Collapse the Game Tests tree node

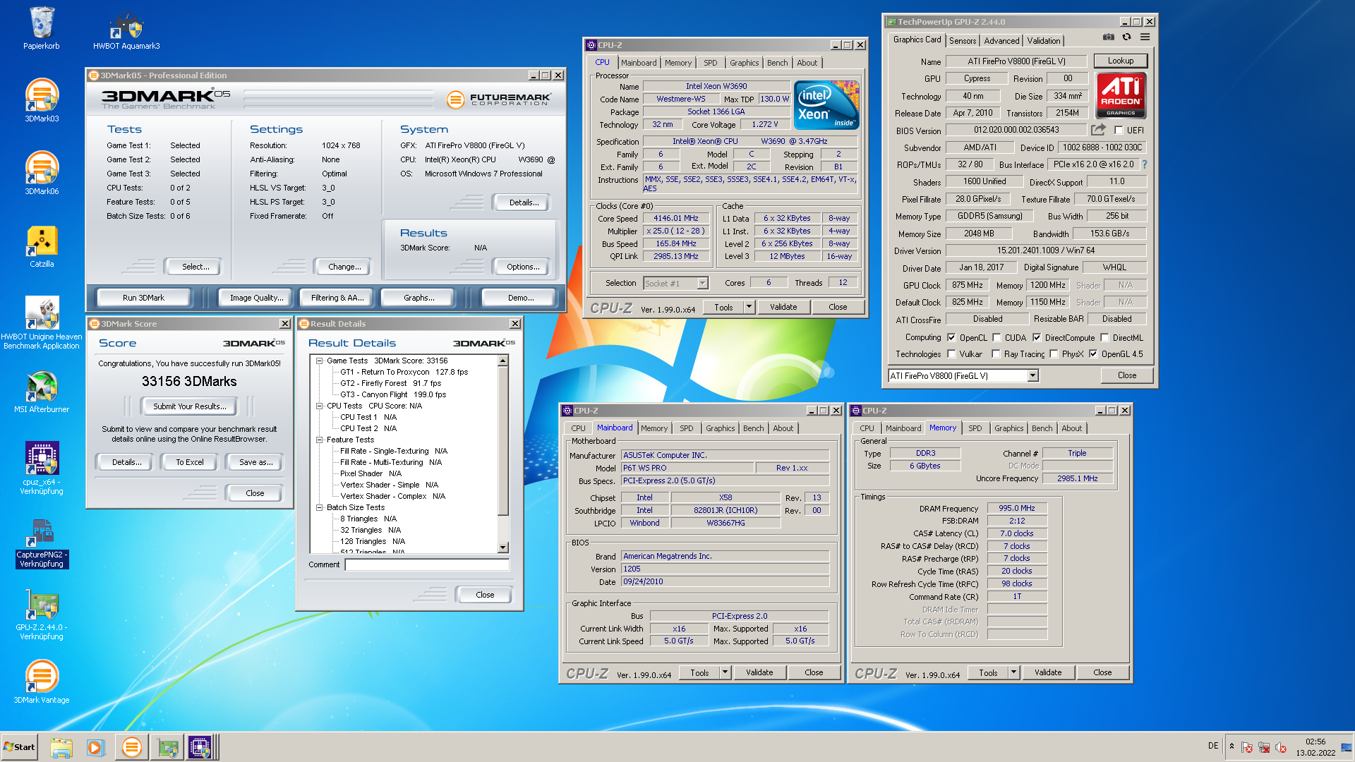(319, 361)
